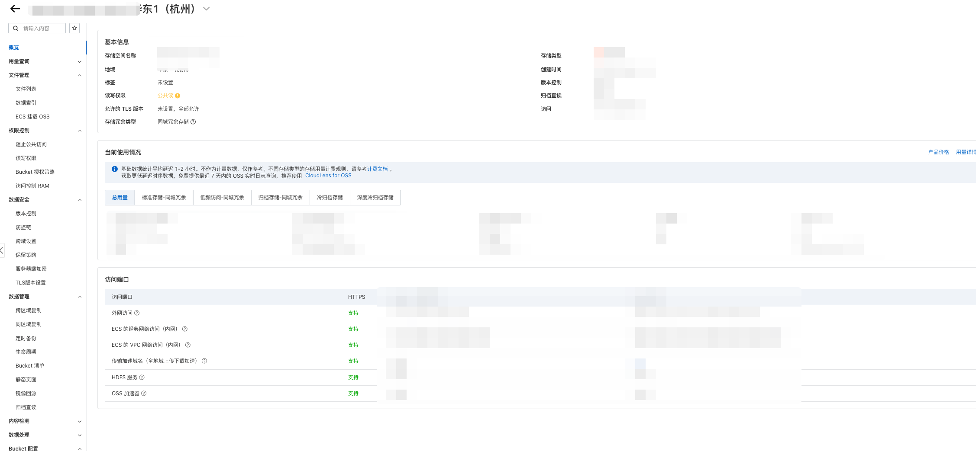The image size is (976, 451).
Task: Collapse the Bucket 配置 section
Action: coord(80,448)
